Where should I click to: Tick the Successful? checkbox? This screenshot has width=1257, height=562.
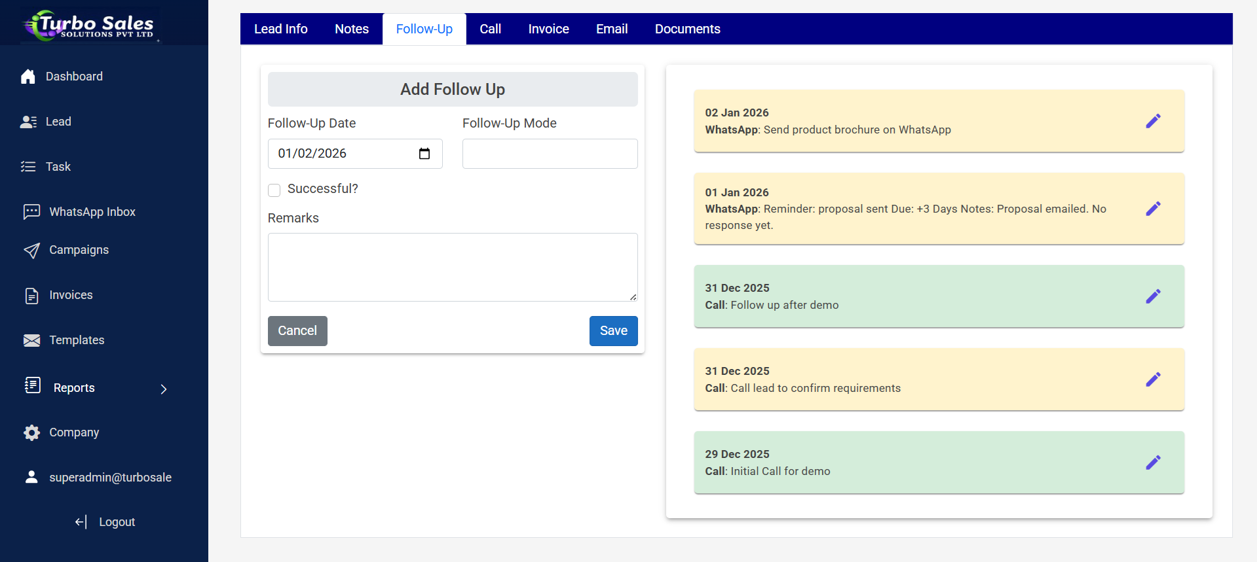coord(274,190)
